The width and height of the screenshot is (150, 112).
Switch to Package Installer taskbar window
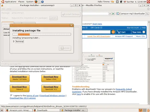coord(74,110)
